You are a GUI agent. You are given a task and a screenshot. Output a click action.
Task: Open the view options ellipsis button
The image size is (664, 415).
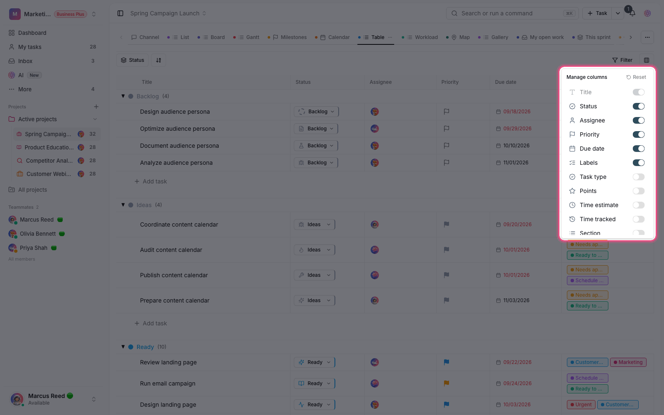click(647, 37)
